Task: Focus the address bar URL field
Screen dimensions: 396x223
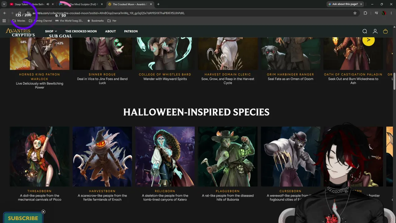Action: click(x=192, y=13)
